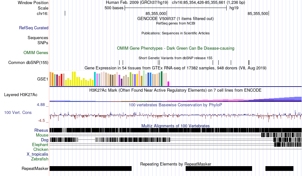Select the Rhesus alignment row label
Viewport: 302px width, 176px height.
point(41,130)
